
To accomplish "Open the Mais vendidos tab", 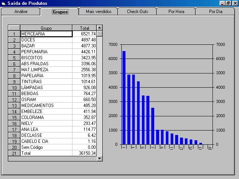I will [99, 12].
